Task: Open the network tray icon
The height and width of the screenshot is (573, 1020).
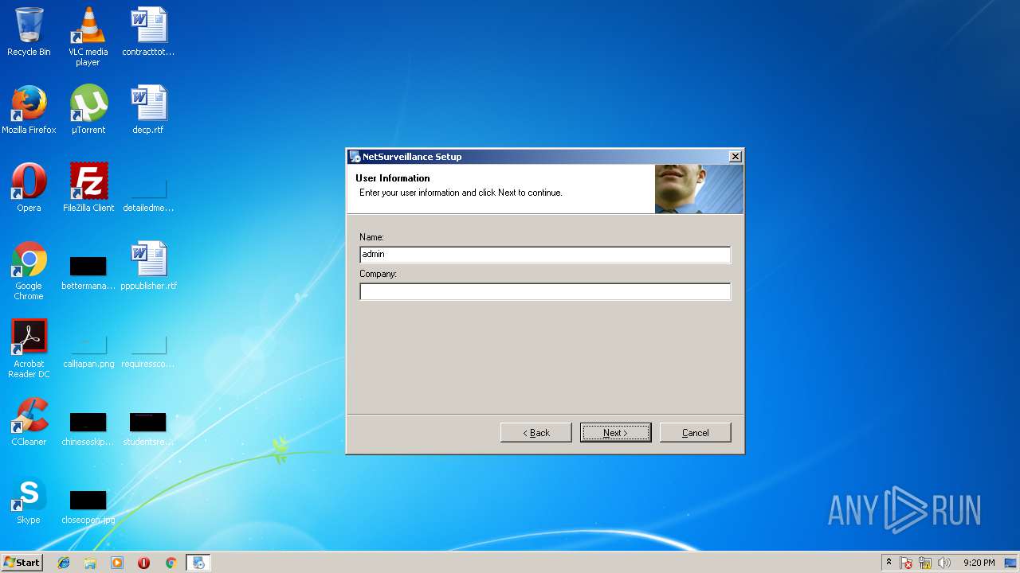Action: [x=925, y=563]
